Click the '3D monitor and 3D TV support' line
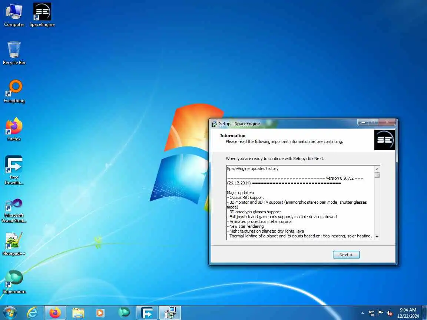This screenshot has width=427, height=320. (x=297, y=204)
